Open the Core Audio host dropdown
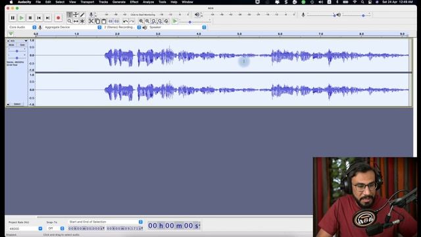The width and height of the screenshot is (421, 237). pyautogui.click(x=22, y=27)
